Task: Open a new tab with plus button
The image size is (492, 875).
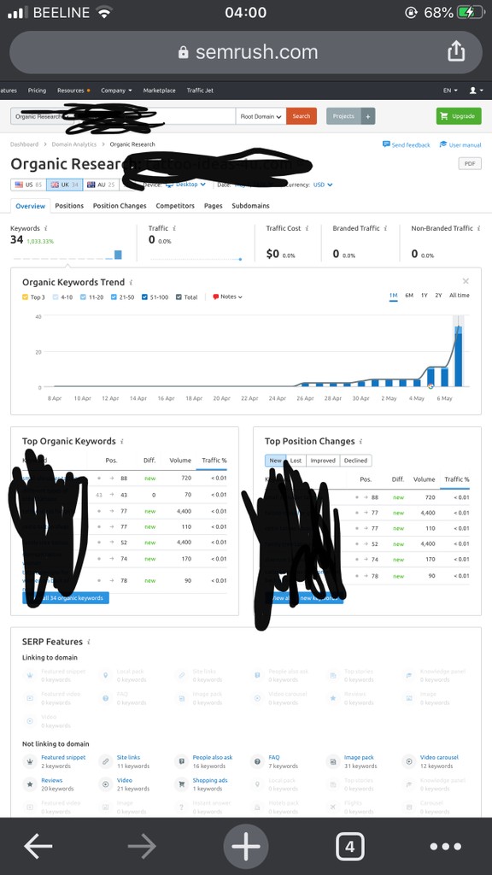Action: coord(245,847)
